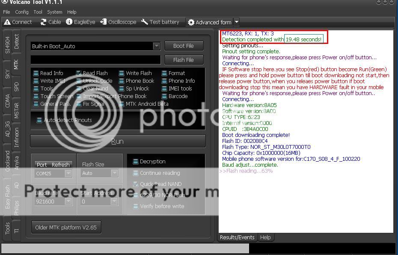398x255 pixels.
Task: Click the Port Refresh button
Action: (x=53, y=165)
